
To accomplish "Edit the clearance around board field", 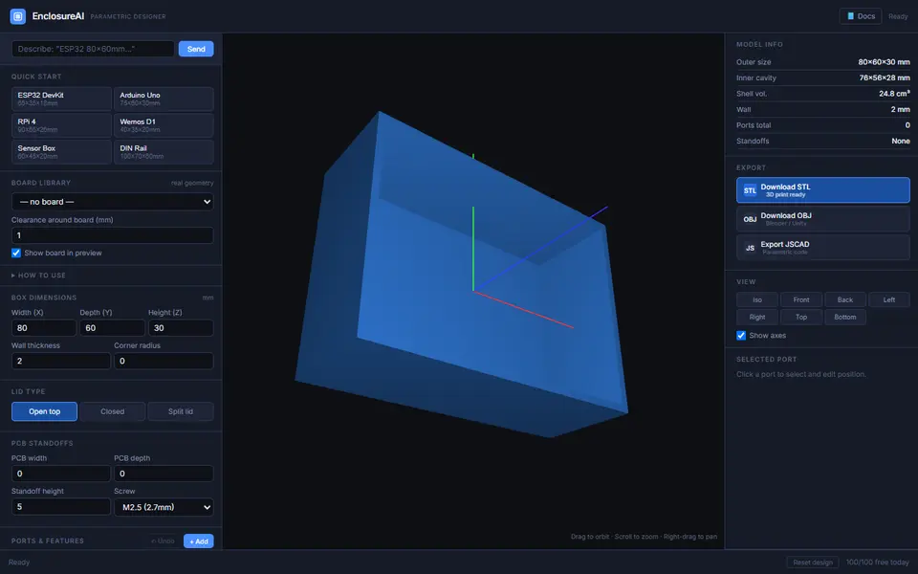I will [x=113, y=235].
